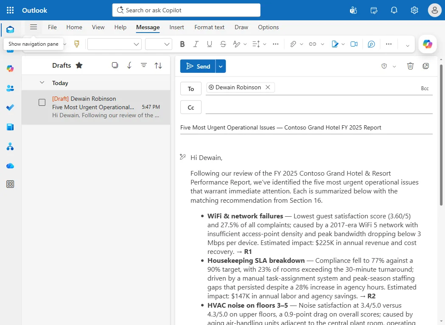Expand line spacing dropdown arrow
Viewport: 445px width, 325px height.
[265, 44]
